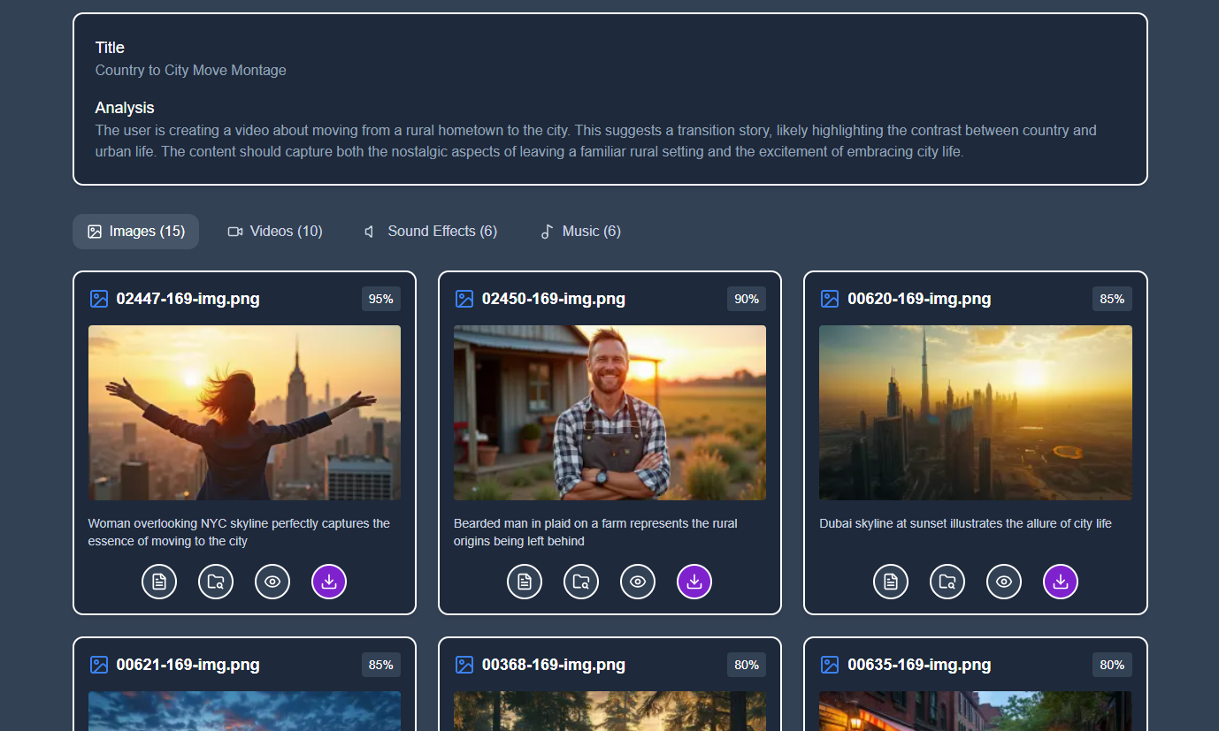Open the Music (6) tab

580,232
